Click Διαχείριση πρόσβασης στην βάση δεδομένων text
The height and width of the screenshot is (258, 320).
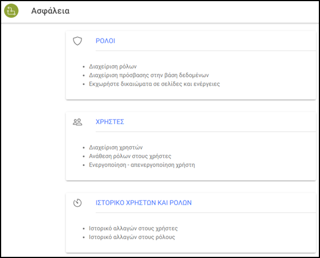[x=149, y=75]
